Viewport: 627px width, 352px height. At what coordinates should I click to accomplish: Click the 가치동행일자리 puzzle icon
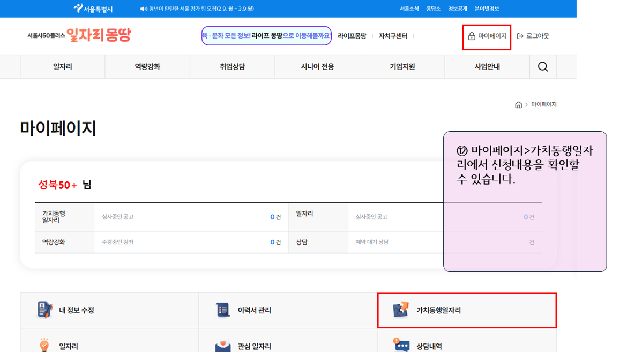click(x=401, y=310)
